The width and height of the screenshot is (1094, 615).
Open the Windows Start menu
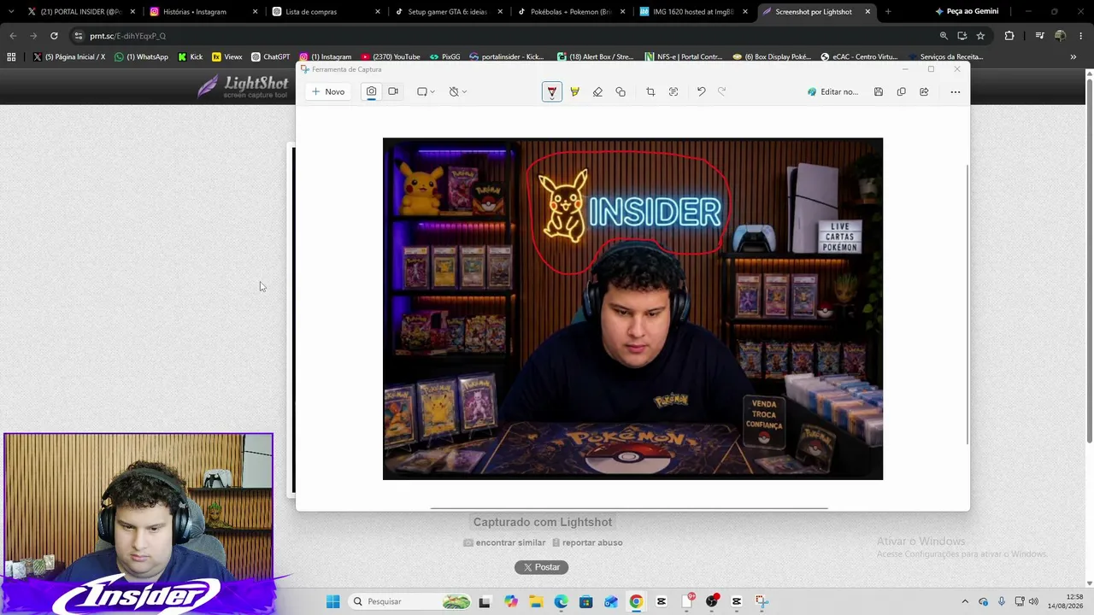tap(333, 601)
